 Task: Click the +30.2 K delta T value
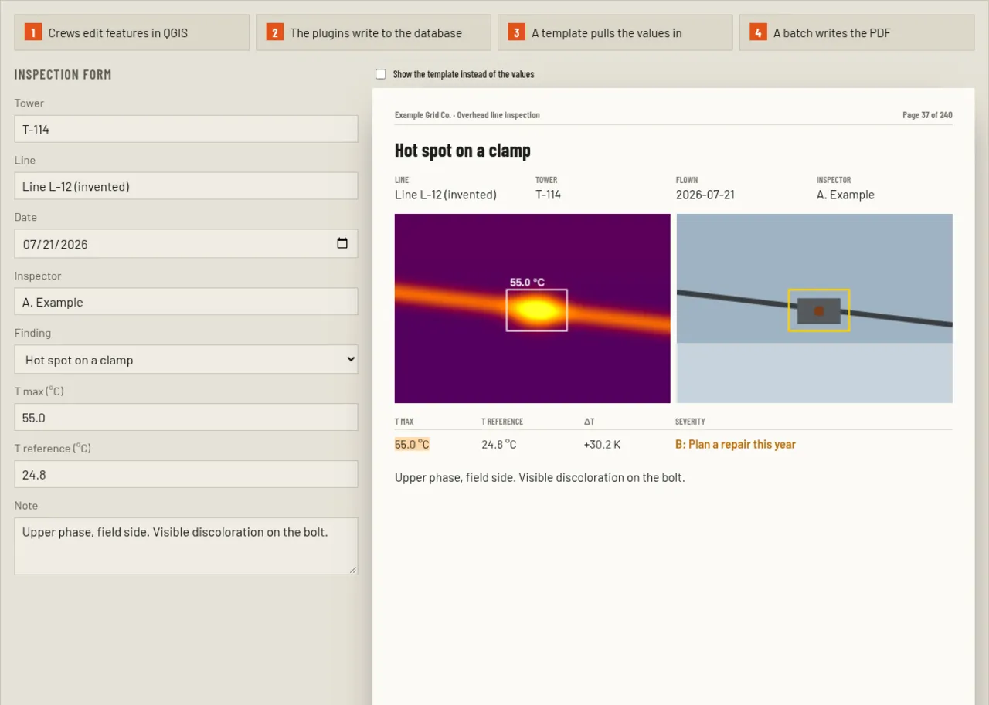click(603, 445)
